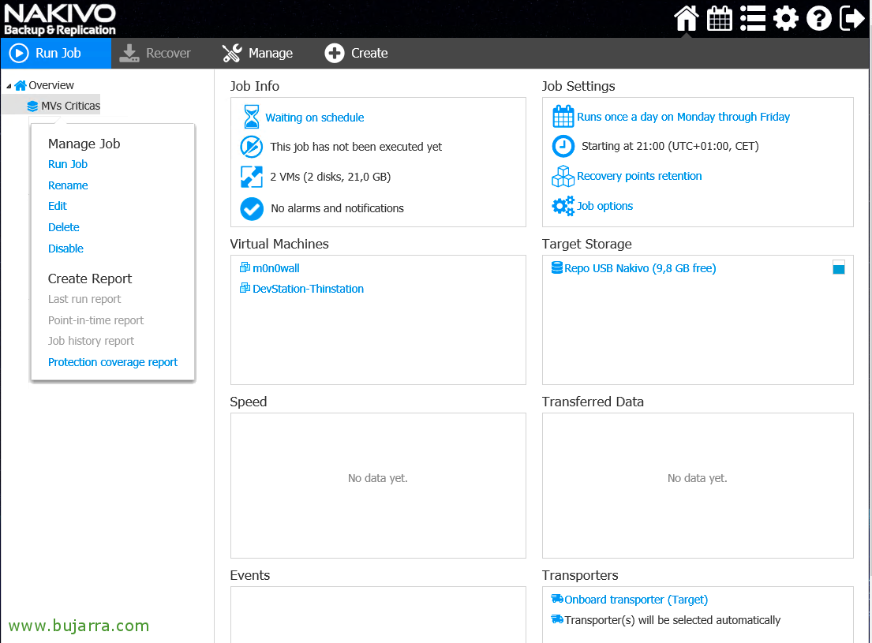Open Recovery points retention link
The height and width of the screenshot is (643, 872).
click(x=639, y=176)
